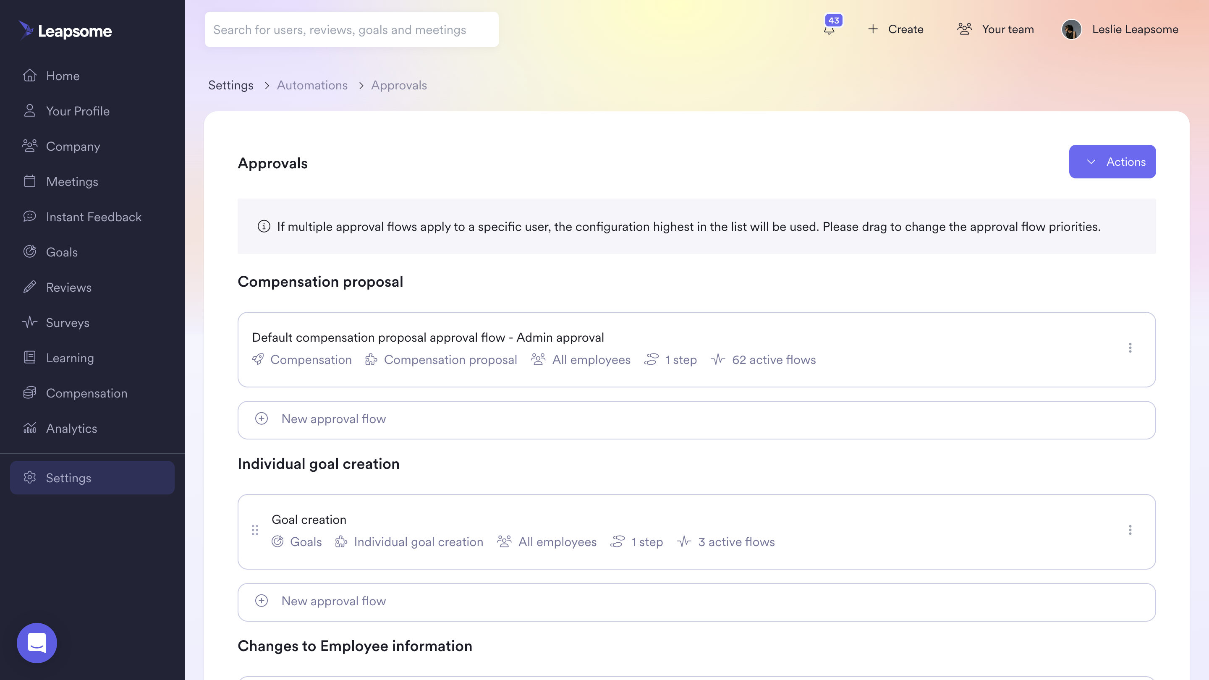Click Settings in the breadcrumb

tap(231, 85)
